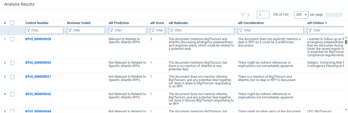Open document BTv5_000005042 link
Image resolution: width=348 pixels, height=113 pixels.
tap(38, 94)
